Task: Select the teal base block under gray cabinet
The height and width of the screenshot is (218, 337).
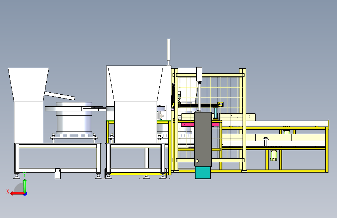Action: [x=203, y=173]
